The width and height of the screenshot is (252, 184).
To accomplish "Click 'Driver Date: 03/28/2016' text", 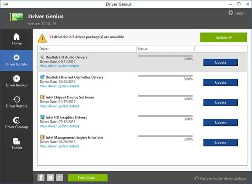I will click(58, 142).
